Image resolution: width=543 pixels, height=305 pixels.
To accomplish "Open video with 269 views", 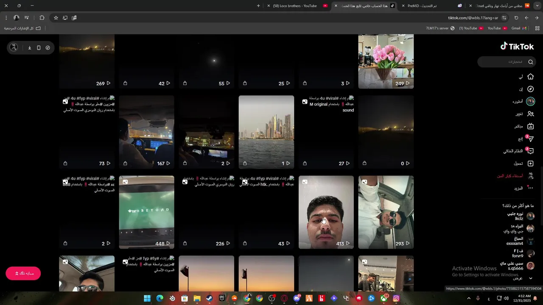I will 87,61.
